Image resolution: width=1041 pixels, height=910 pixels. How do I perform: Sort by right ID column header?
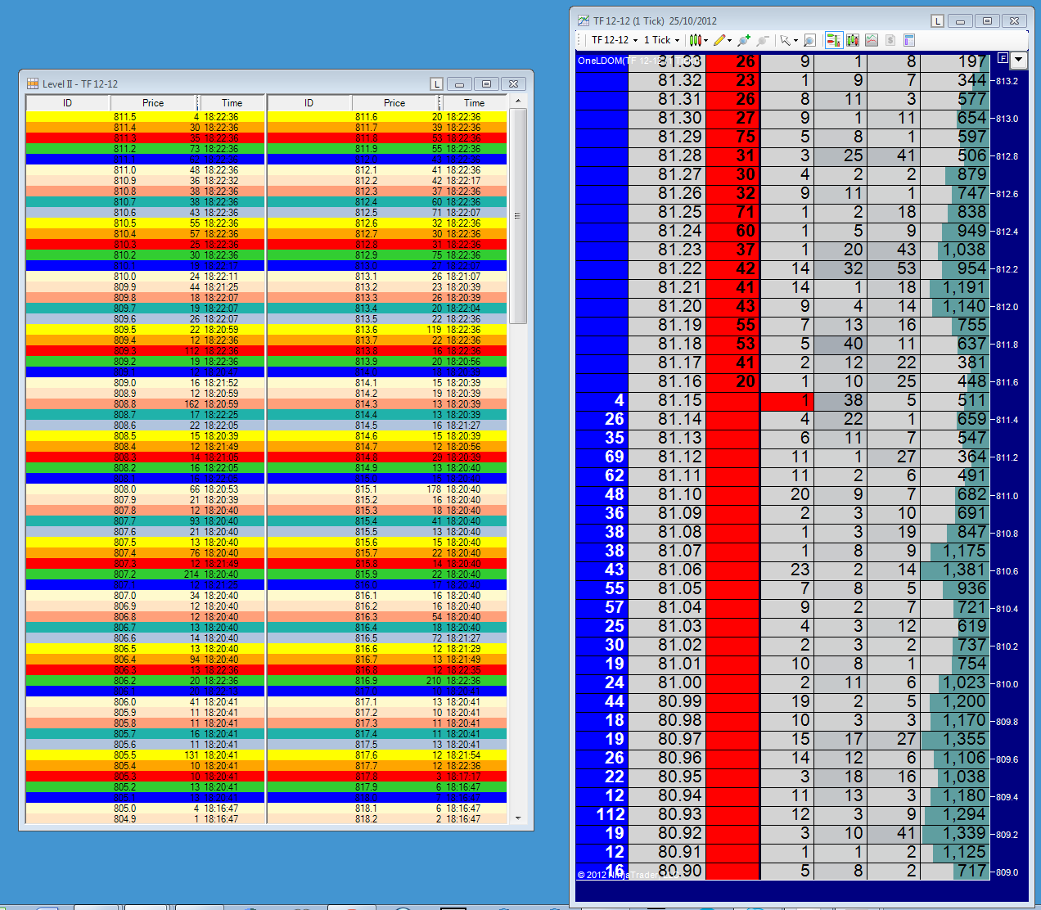click(x=309, y=103)
